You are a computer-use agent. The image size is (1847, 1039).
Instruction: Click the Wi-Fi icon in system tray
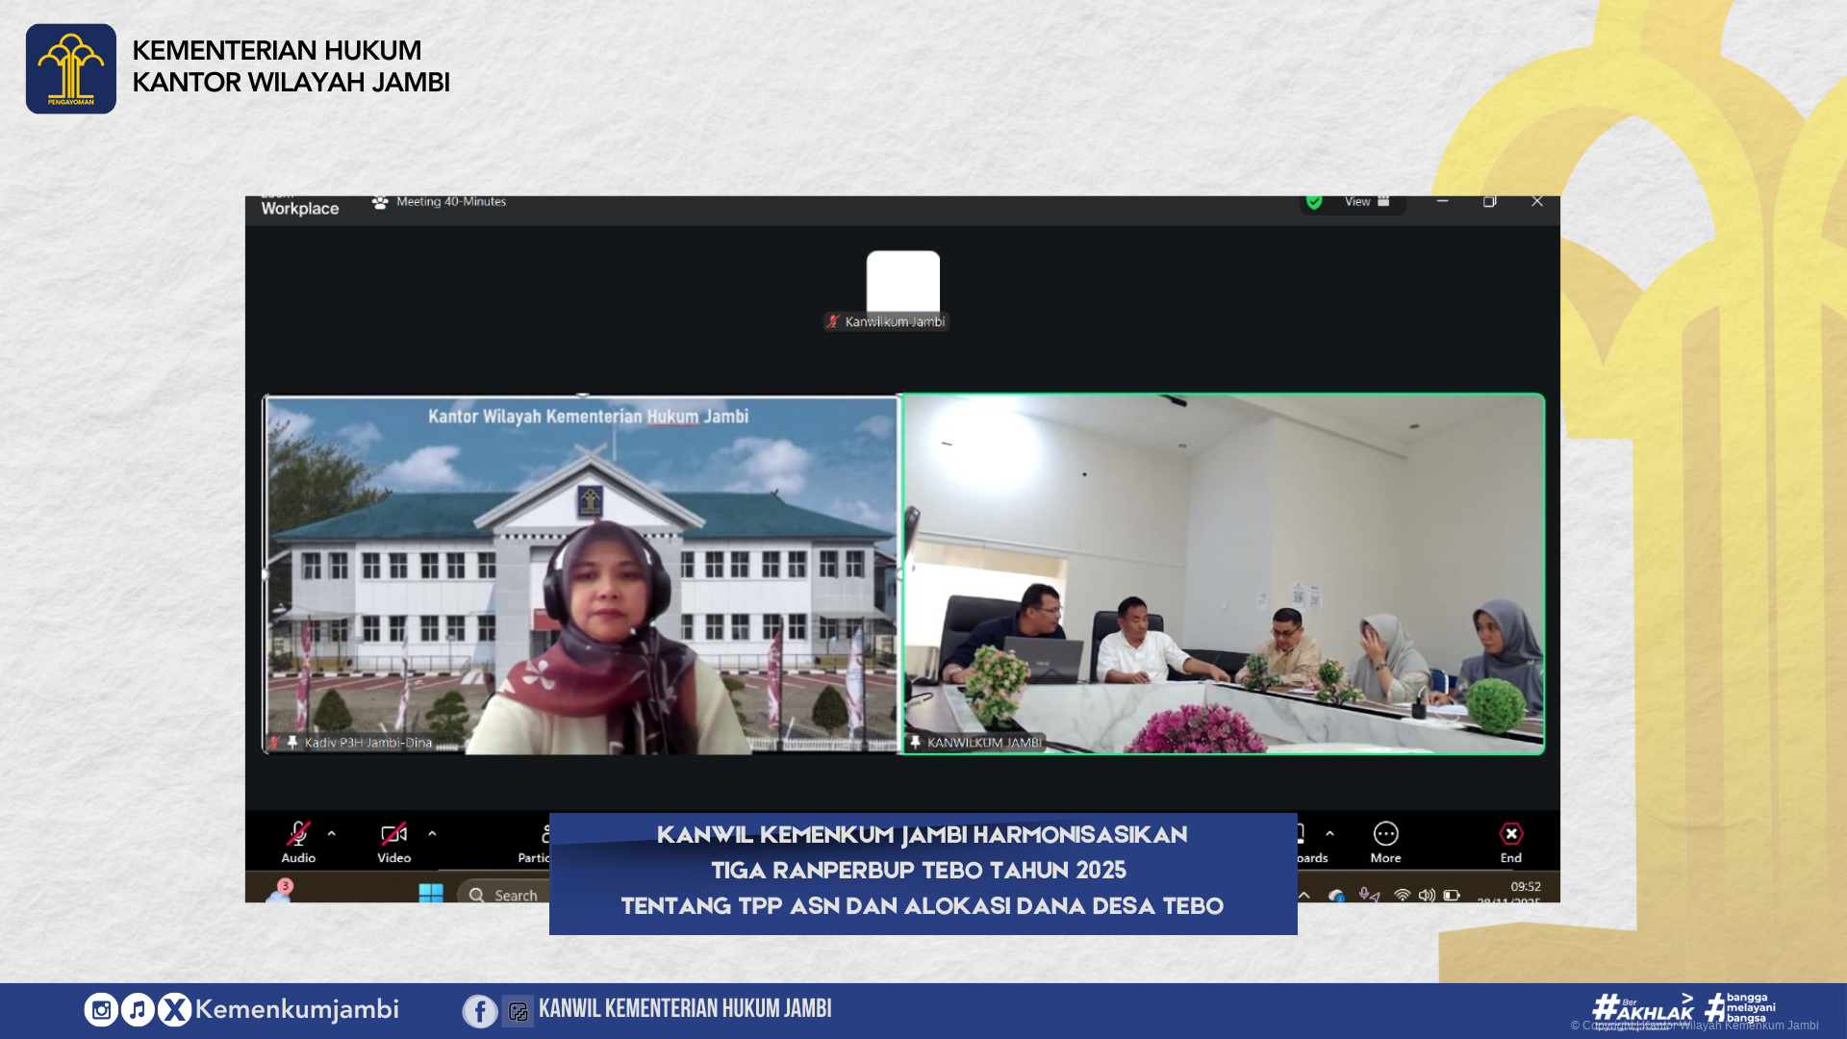click(x=1402, y=895)
